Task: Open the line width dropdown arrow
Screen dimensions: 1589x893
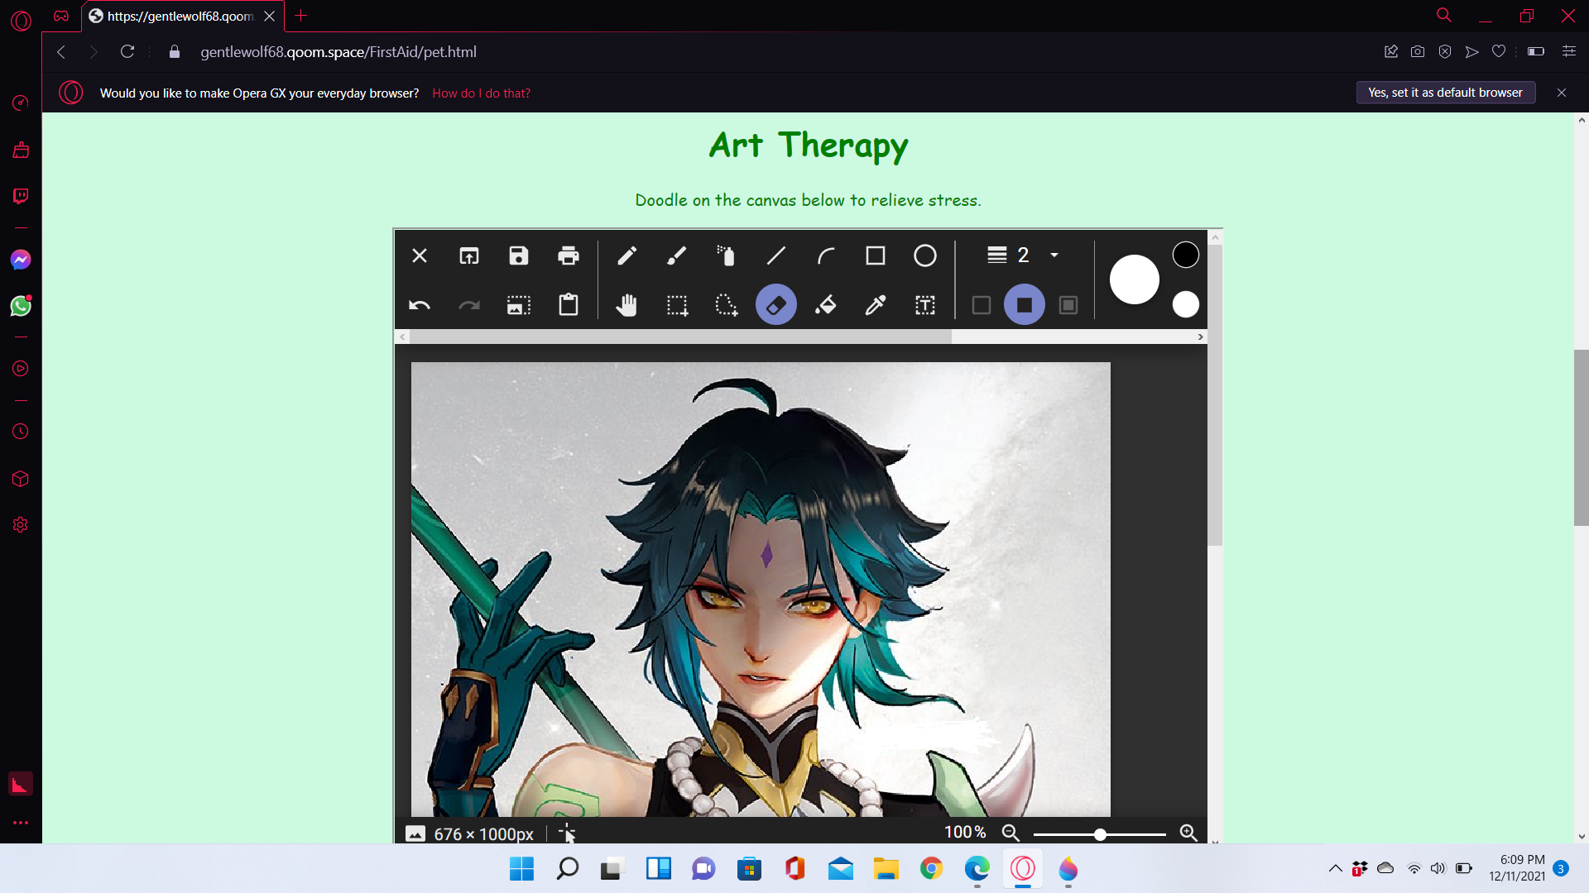Action: coord(1054,255)
